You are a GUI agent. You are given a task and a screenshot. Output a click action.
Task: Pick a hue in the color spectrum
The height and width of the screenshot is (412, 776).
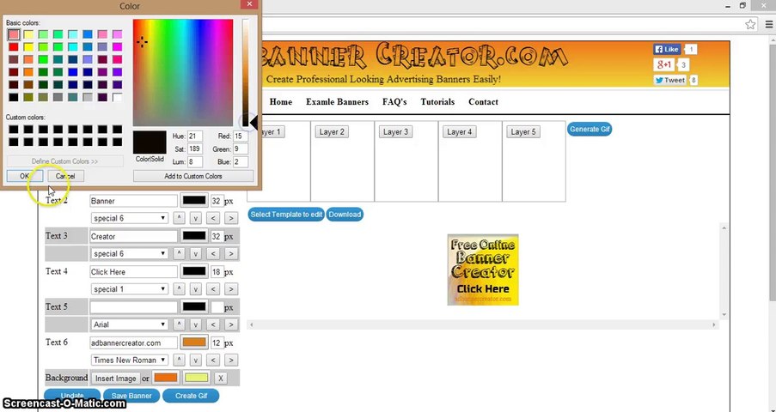coord(183,73)
